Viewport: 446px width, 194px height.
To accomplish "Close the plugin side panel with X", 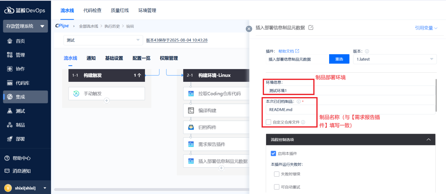I will click(249, 29).
